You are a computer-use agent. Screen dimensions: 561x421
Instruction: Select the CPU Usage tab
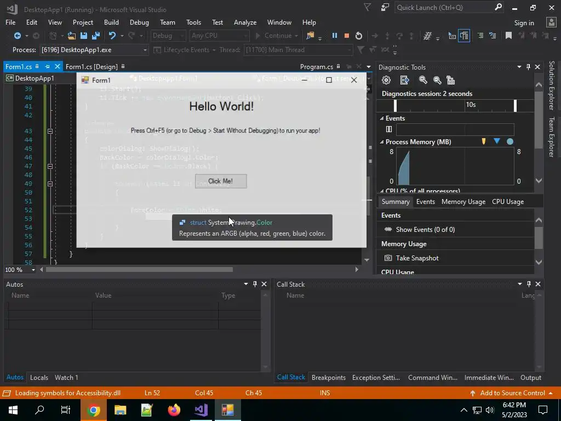pos(508,202)
